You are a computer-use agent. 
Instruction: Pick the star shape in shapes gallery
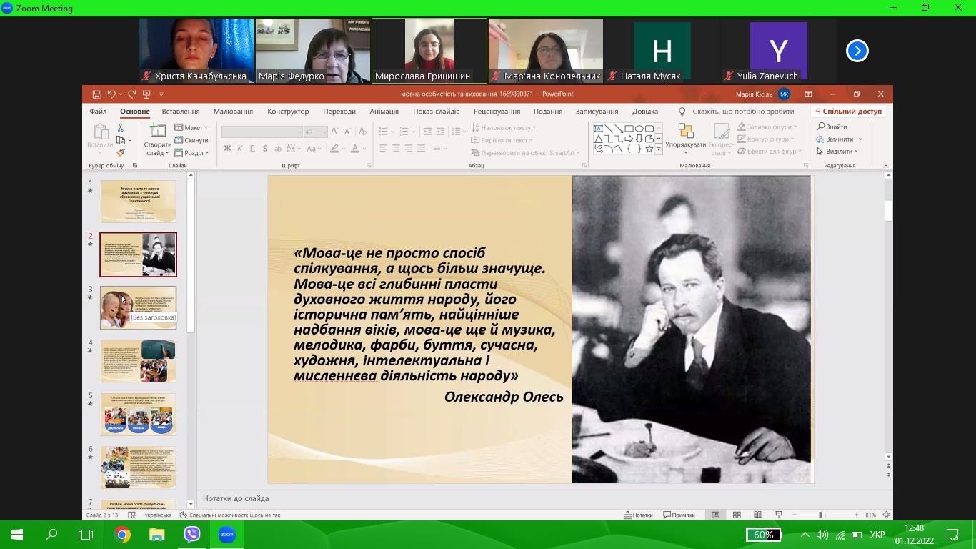649,149
